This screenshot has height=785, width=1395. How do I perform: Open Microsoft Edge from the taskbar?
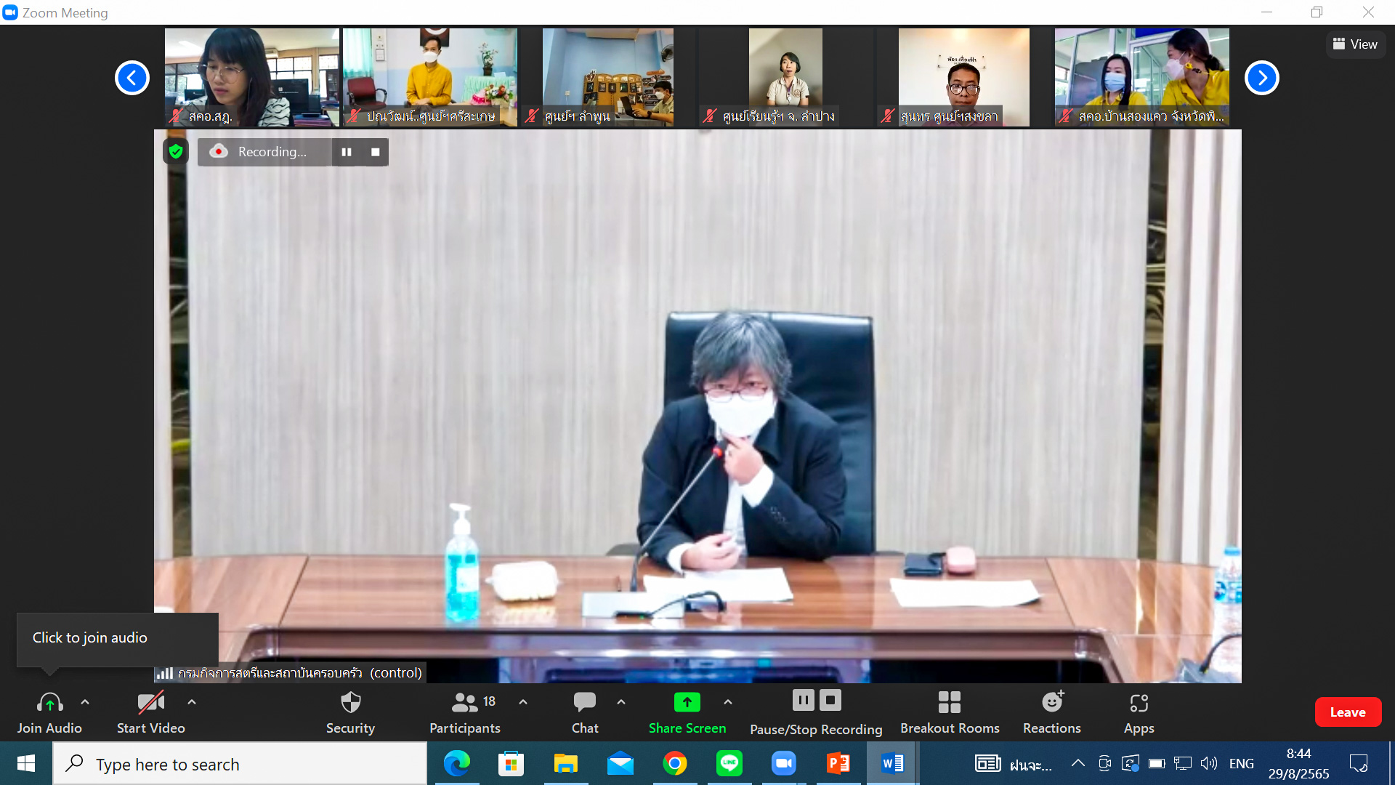(457, 764)
